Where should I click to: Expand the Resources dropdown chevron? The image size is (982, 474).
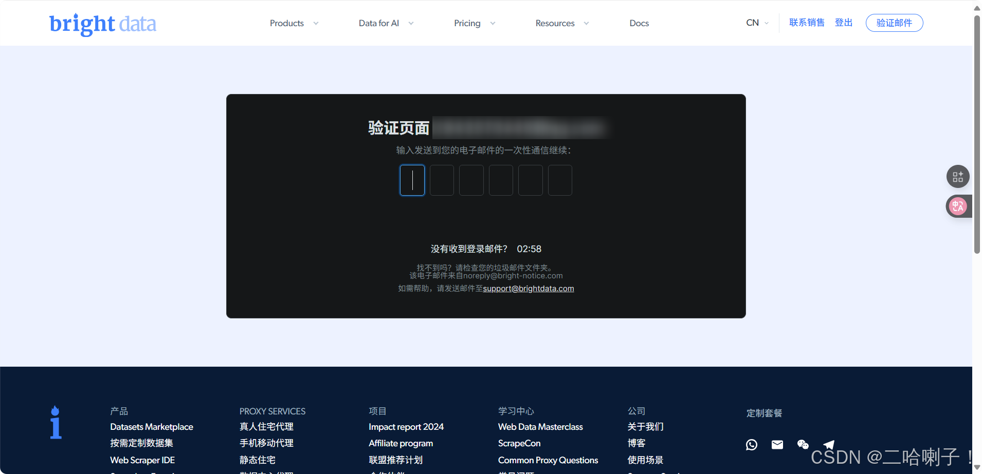[x=586, y=23]
